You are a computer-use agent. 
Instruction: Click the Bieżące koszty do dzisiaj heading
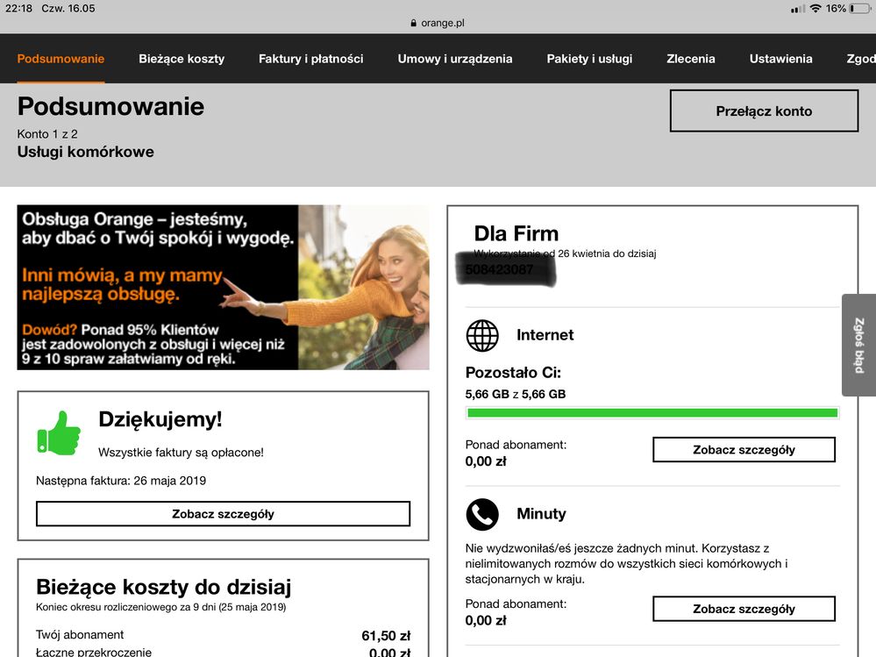click(164, 587)
